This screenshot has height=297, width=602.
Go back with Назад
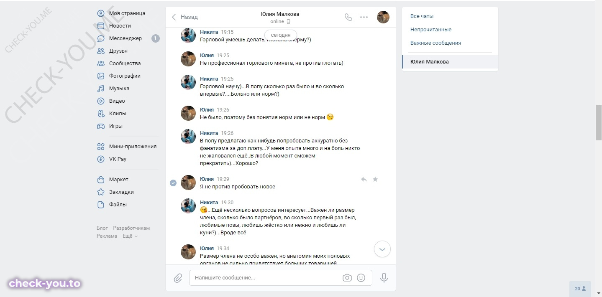(184, 17)
